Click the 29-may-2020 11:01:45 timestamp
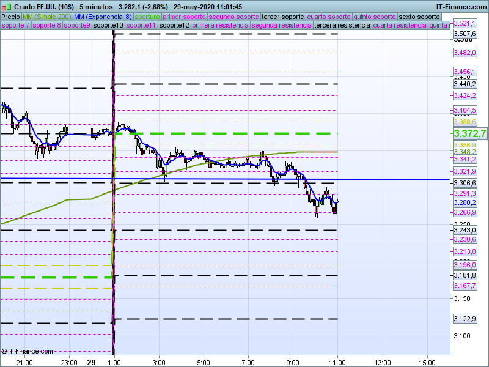The width and height of the screenshot is (489, 367). (x=208, y=7)
